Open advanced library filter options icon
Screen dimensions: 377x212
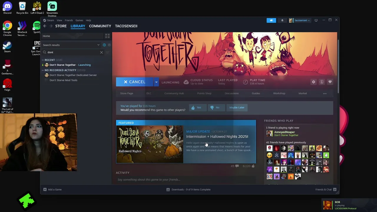pos(108,52)
